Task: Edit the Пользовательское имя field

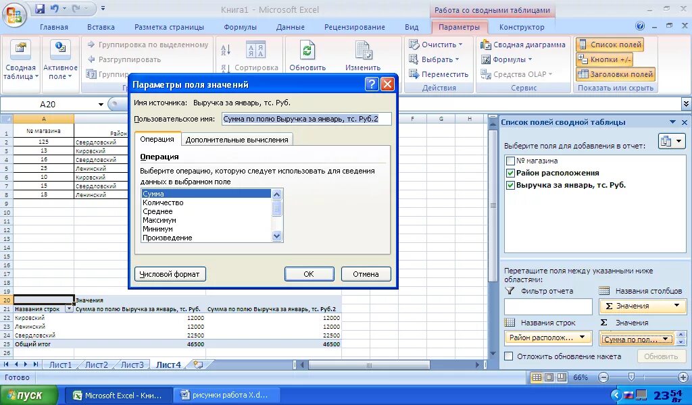Action: pos(306,119)
